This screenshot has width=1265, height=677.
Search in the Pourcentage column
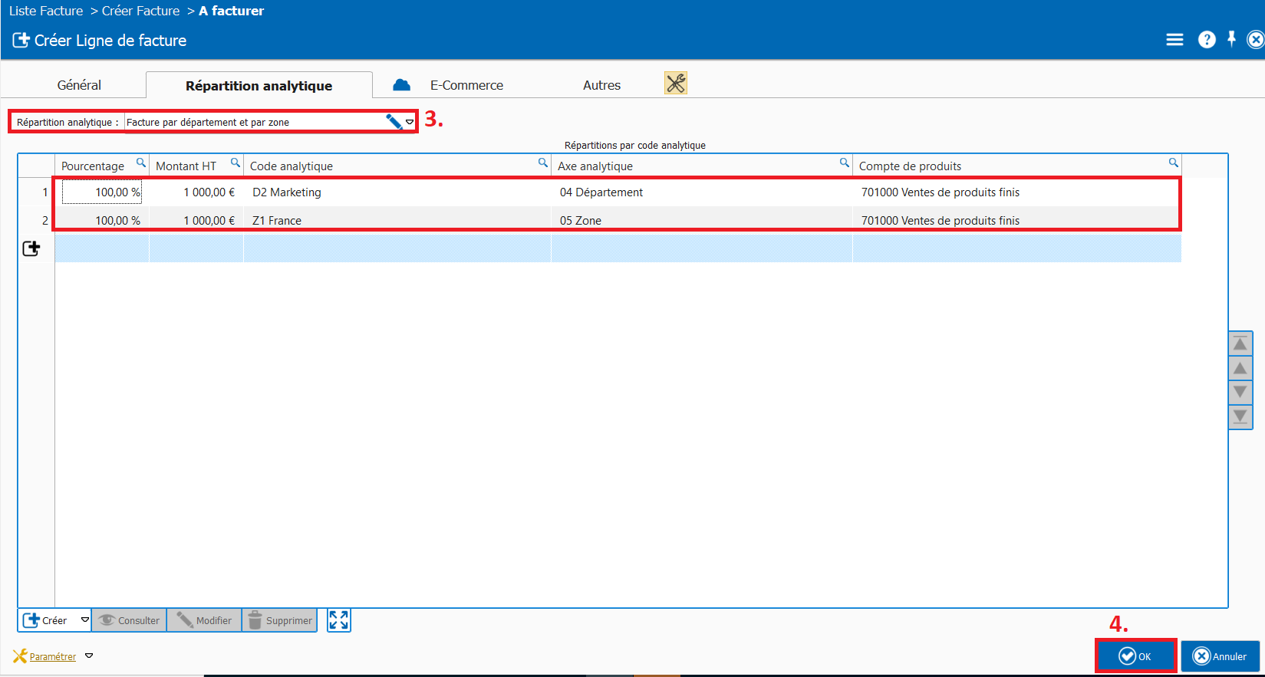(x=141, y=163)
